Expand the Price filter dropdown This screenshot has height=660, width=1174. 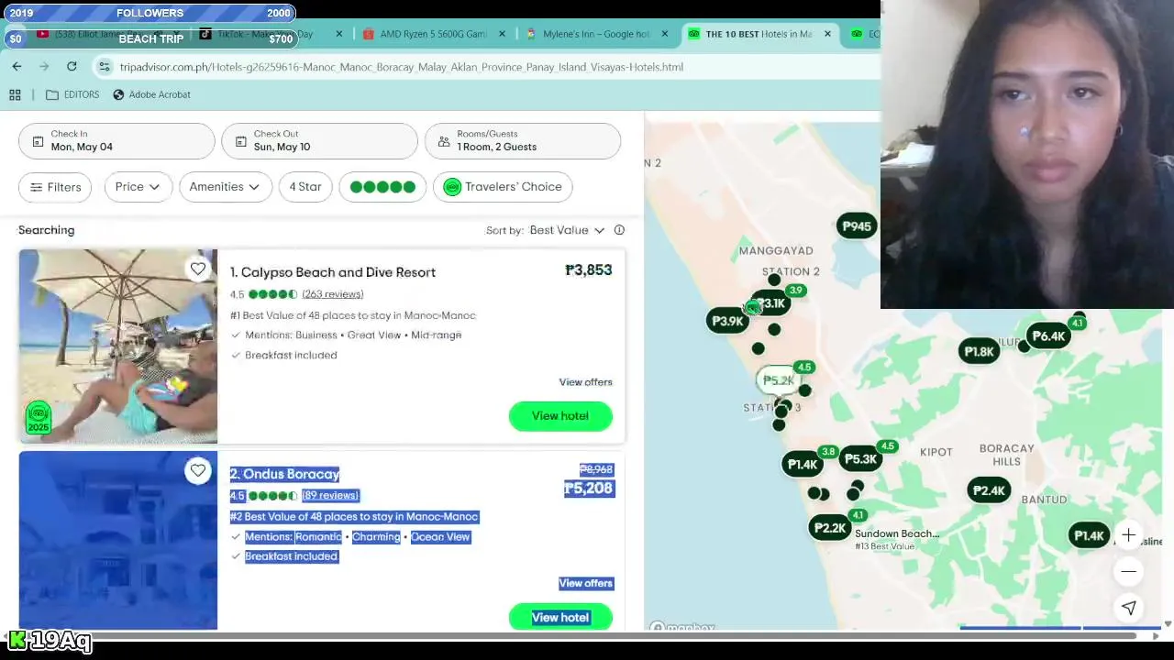click(x=138, y=187)
